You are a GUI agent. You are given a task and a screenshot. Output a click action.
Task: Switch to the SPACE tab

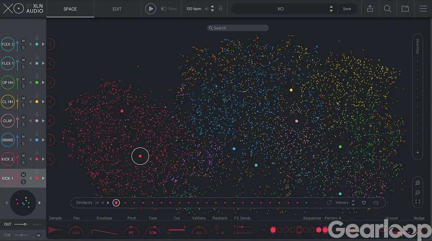point(70,9)
